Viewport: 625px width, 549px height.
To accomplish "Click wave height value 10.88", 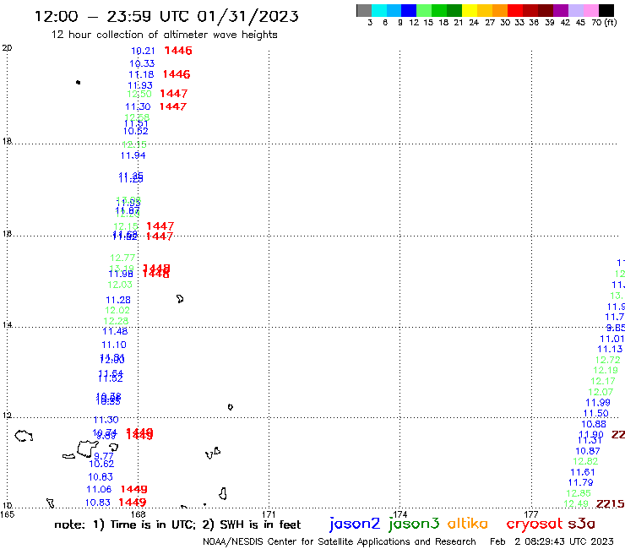I will [594, 425].
